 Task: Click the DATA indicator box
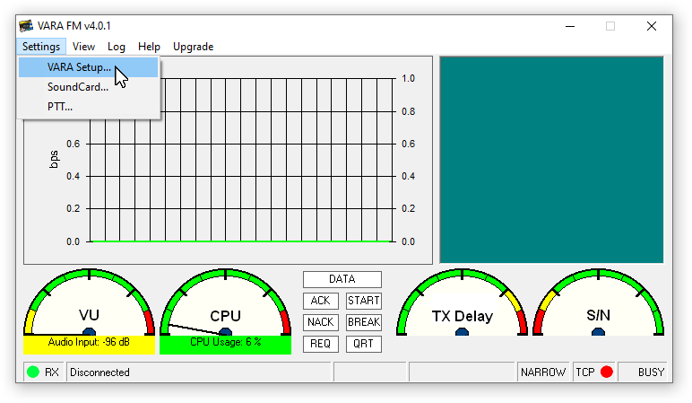pos(342,279)
